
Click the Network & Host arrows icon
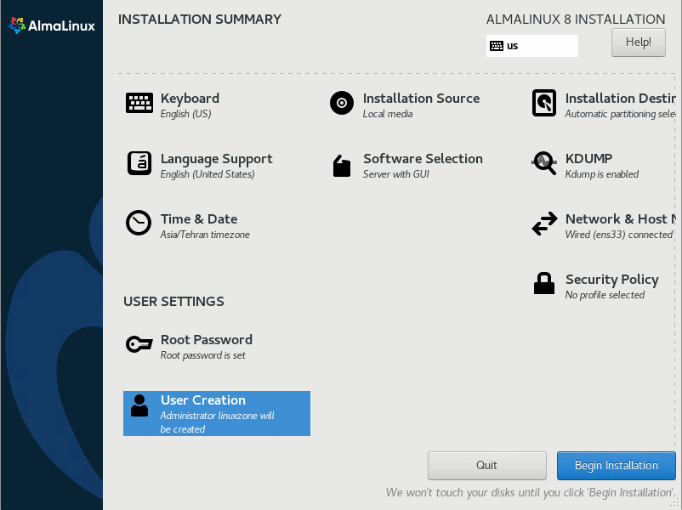click(544, 224)
